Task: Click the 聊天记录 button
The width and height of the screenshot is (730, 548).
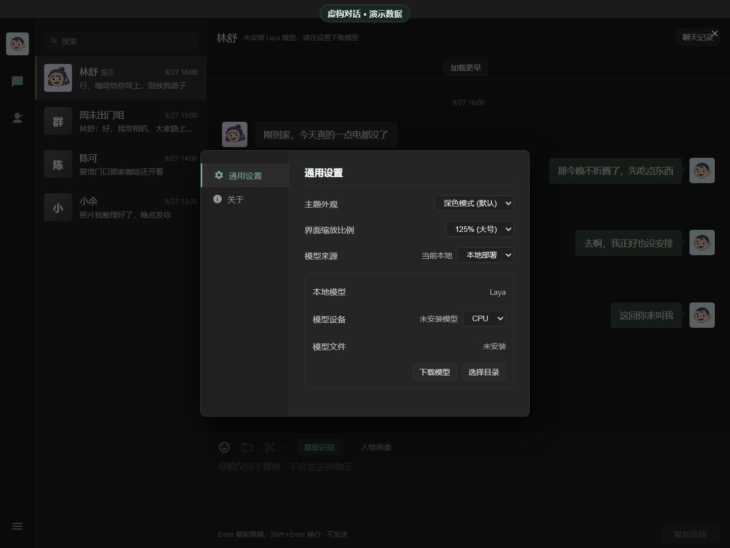Action: (x=698, y=37)
